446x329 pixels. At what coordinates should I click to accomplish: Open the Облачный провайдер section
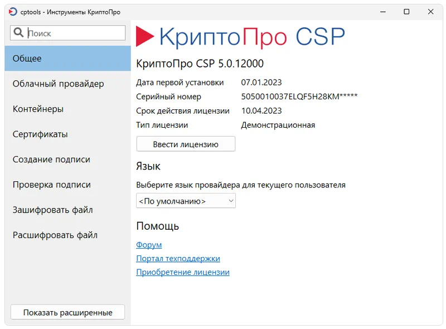coord(67,84)
